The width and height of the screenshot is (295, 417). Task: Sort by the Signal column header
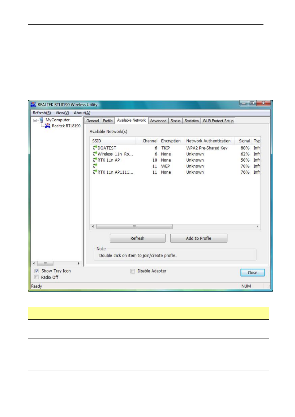(x=243, y=141)
